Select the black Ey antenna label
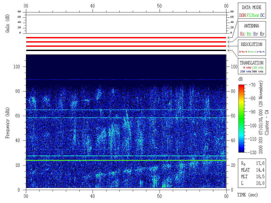This screenshot has height=203, width=271. pos(262,34)
